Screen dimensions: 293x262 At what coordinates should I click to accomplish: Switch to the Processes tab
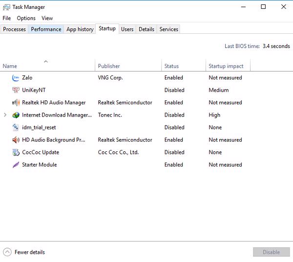click(14, 29)
